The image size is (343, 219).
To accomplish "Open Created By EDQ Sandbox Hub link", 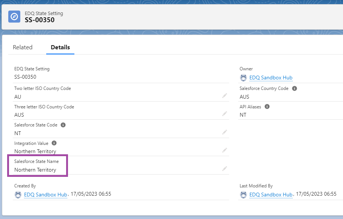I will coord(45,195).
